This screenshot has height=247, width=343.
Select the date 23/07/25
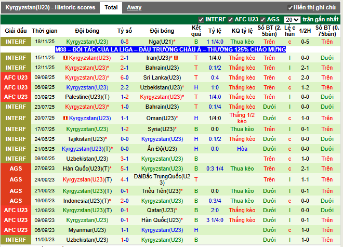pyautogui.click(x=45, y=107)
